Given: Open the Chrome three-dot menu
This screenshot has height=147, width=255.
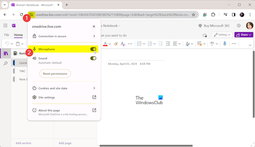Looking at the screenshot, I should click(x=250, y=15).
